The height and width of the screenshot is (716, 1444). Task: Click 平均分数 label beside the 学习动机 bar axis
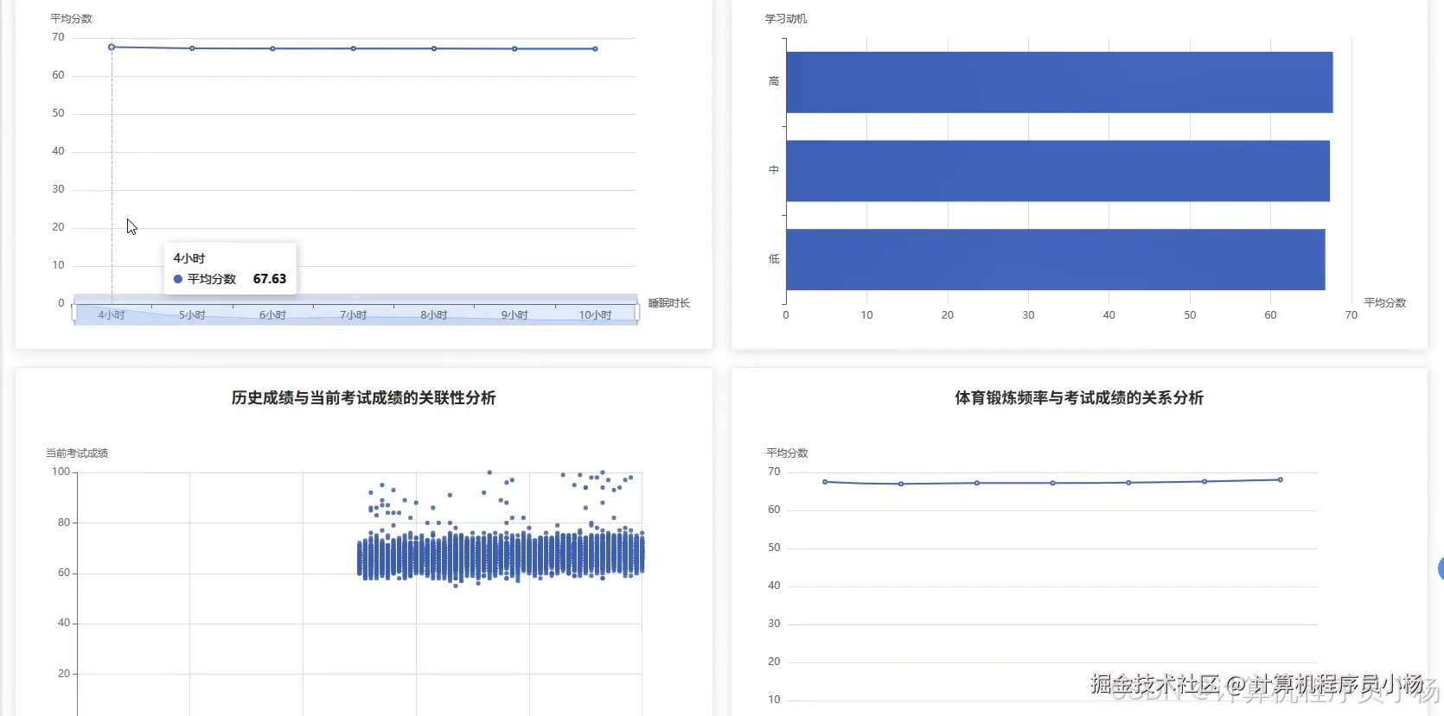1385,303
